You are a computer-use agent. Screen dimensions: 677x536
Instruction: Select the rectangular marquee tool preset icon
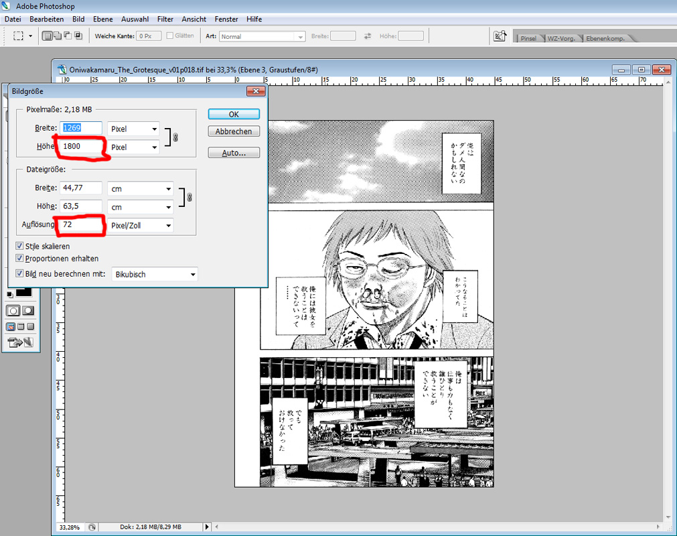(x=18, y=36)
